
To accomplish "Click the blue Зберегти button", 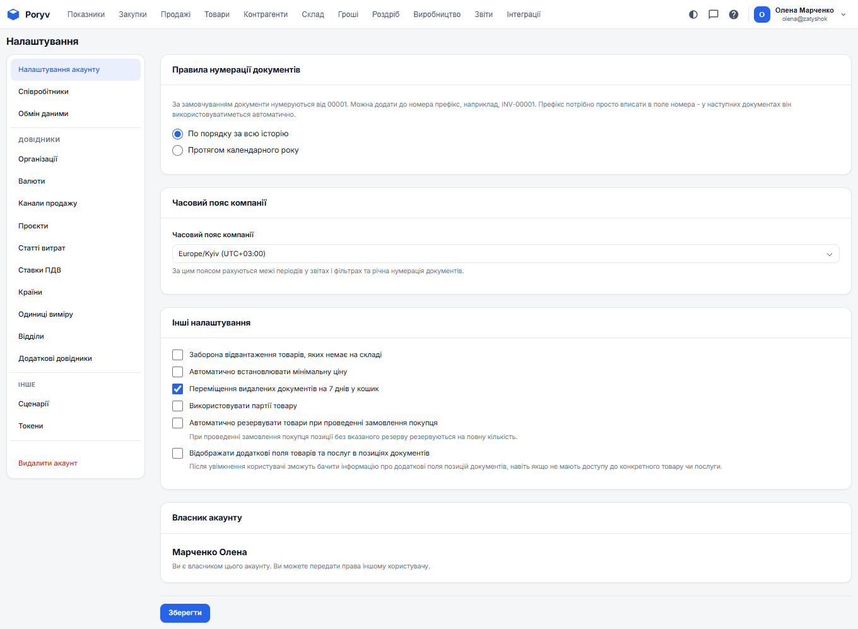I will click(x=185, y=613).
